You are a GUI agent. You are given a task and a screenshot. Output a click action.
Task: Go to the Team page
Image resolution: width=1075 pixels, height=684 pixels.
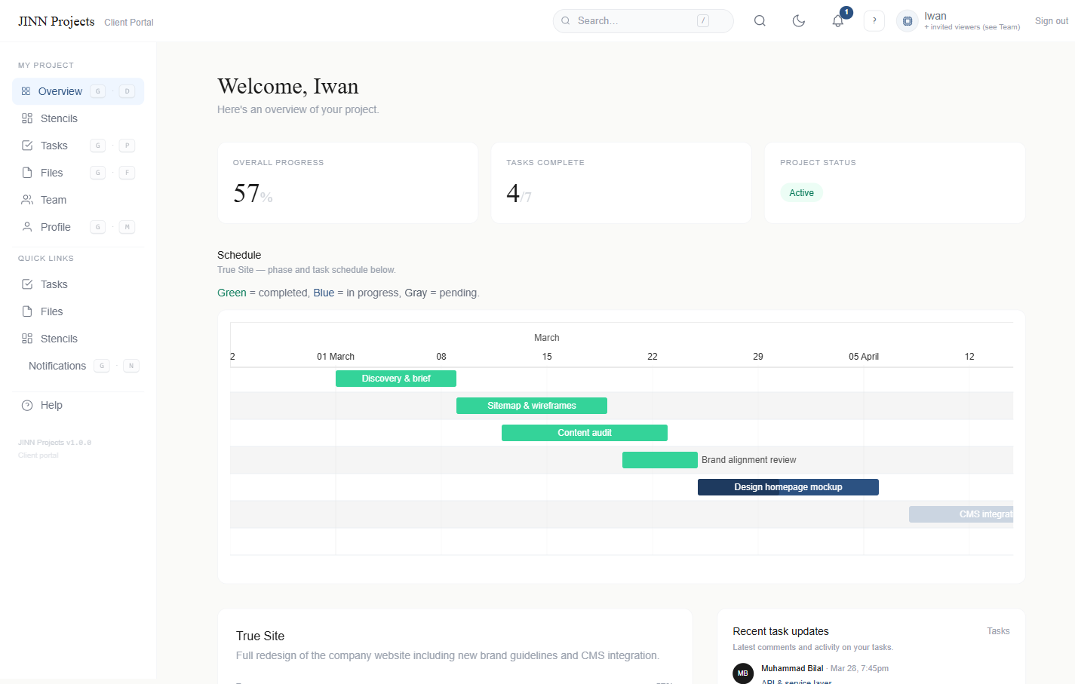click(x=78, y=200)
